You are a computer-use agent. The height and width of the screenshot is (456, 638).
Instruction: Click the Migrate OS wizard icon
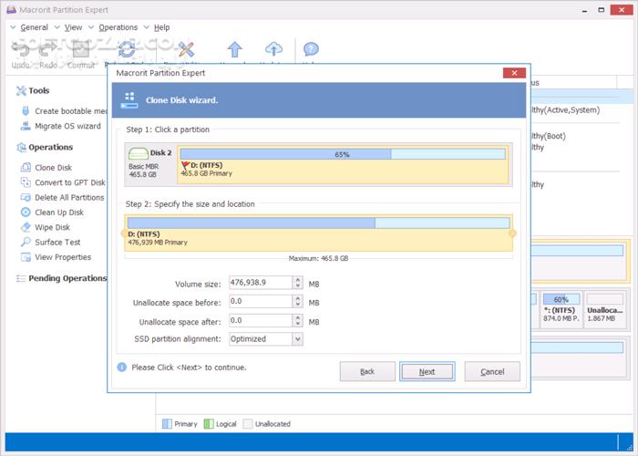26,126
